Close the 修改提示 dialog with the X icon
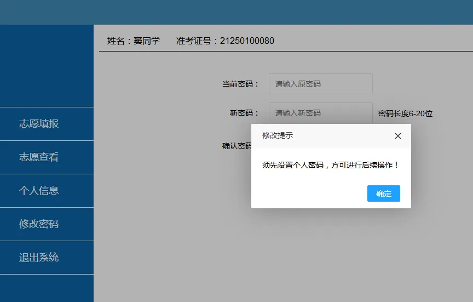473x302 pixels. [x=398, y=136]
